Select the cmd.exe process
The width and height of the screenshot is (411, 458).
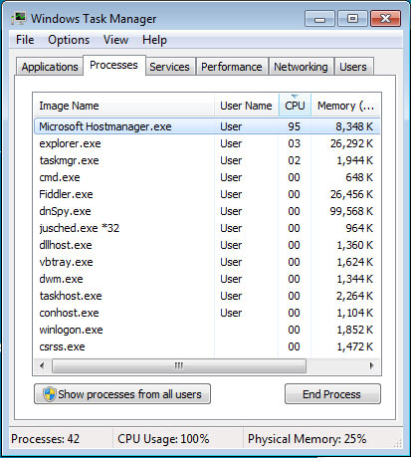(x=207, y=177)
